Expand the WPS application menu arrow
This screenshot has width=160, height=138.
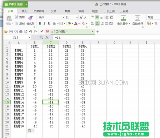pos(26,4)
